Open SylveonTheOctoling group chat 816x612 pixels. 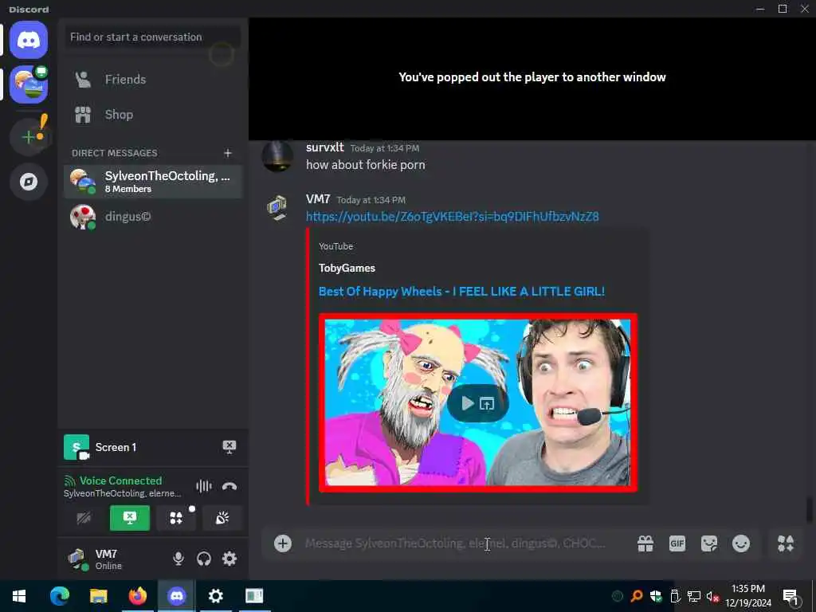tap(152, 182)
